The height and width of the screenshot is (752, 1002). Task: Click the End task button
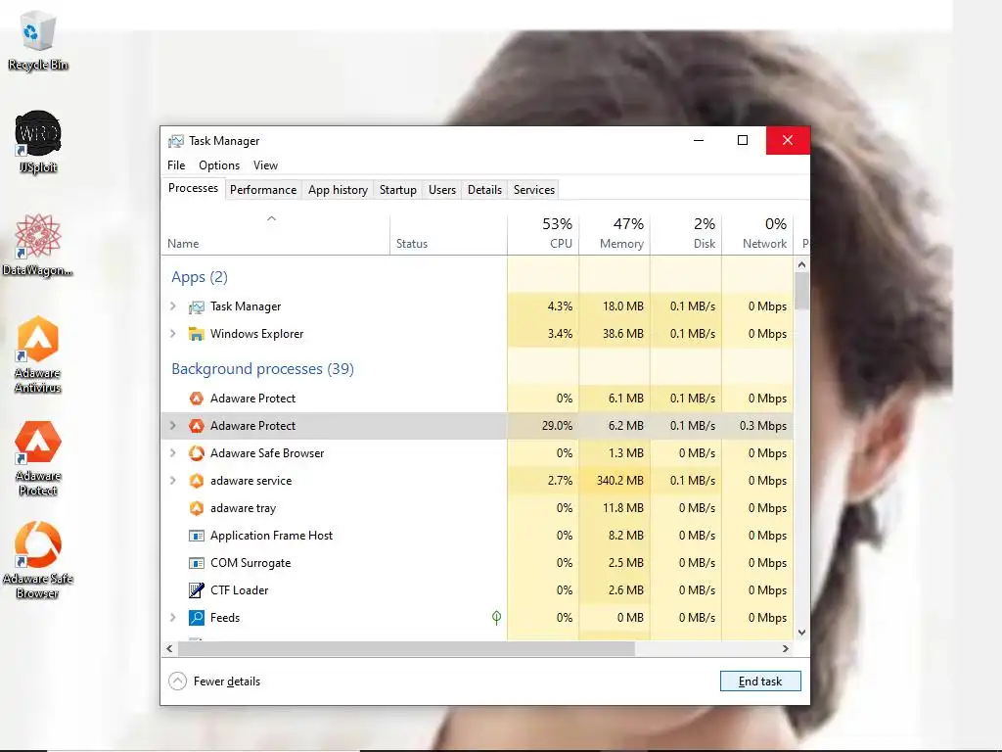point(760,681)
